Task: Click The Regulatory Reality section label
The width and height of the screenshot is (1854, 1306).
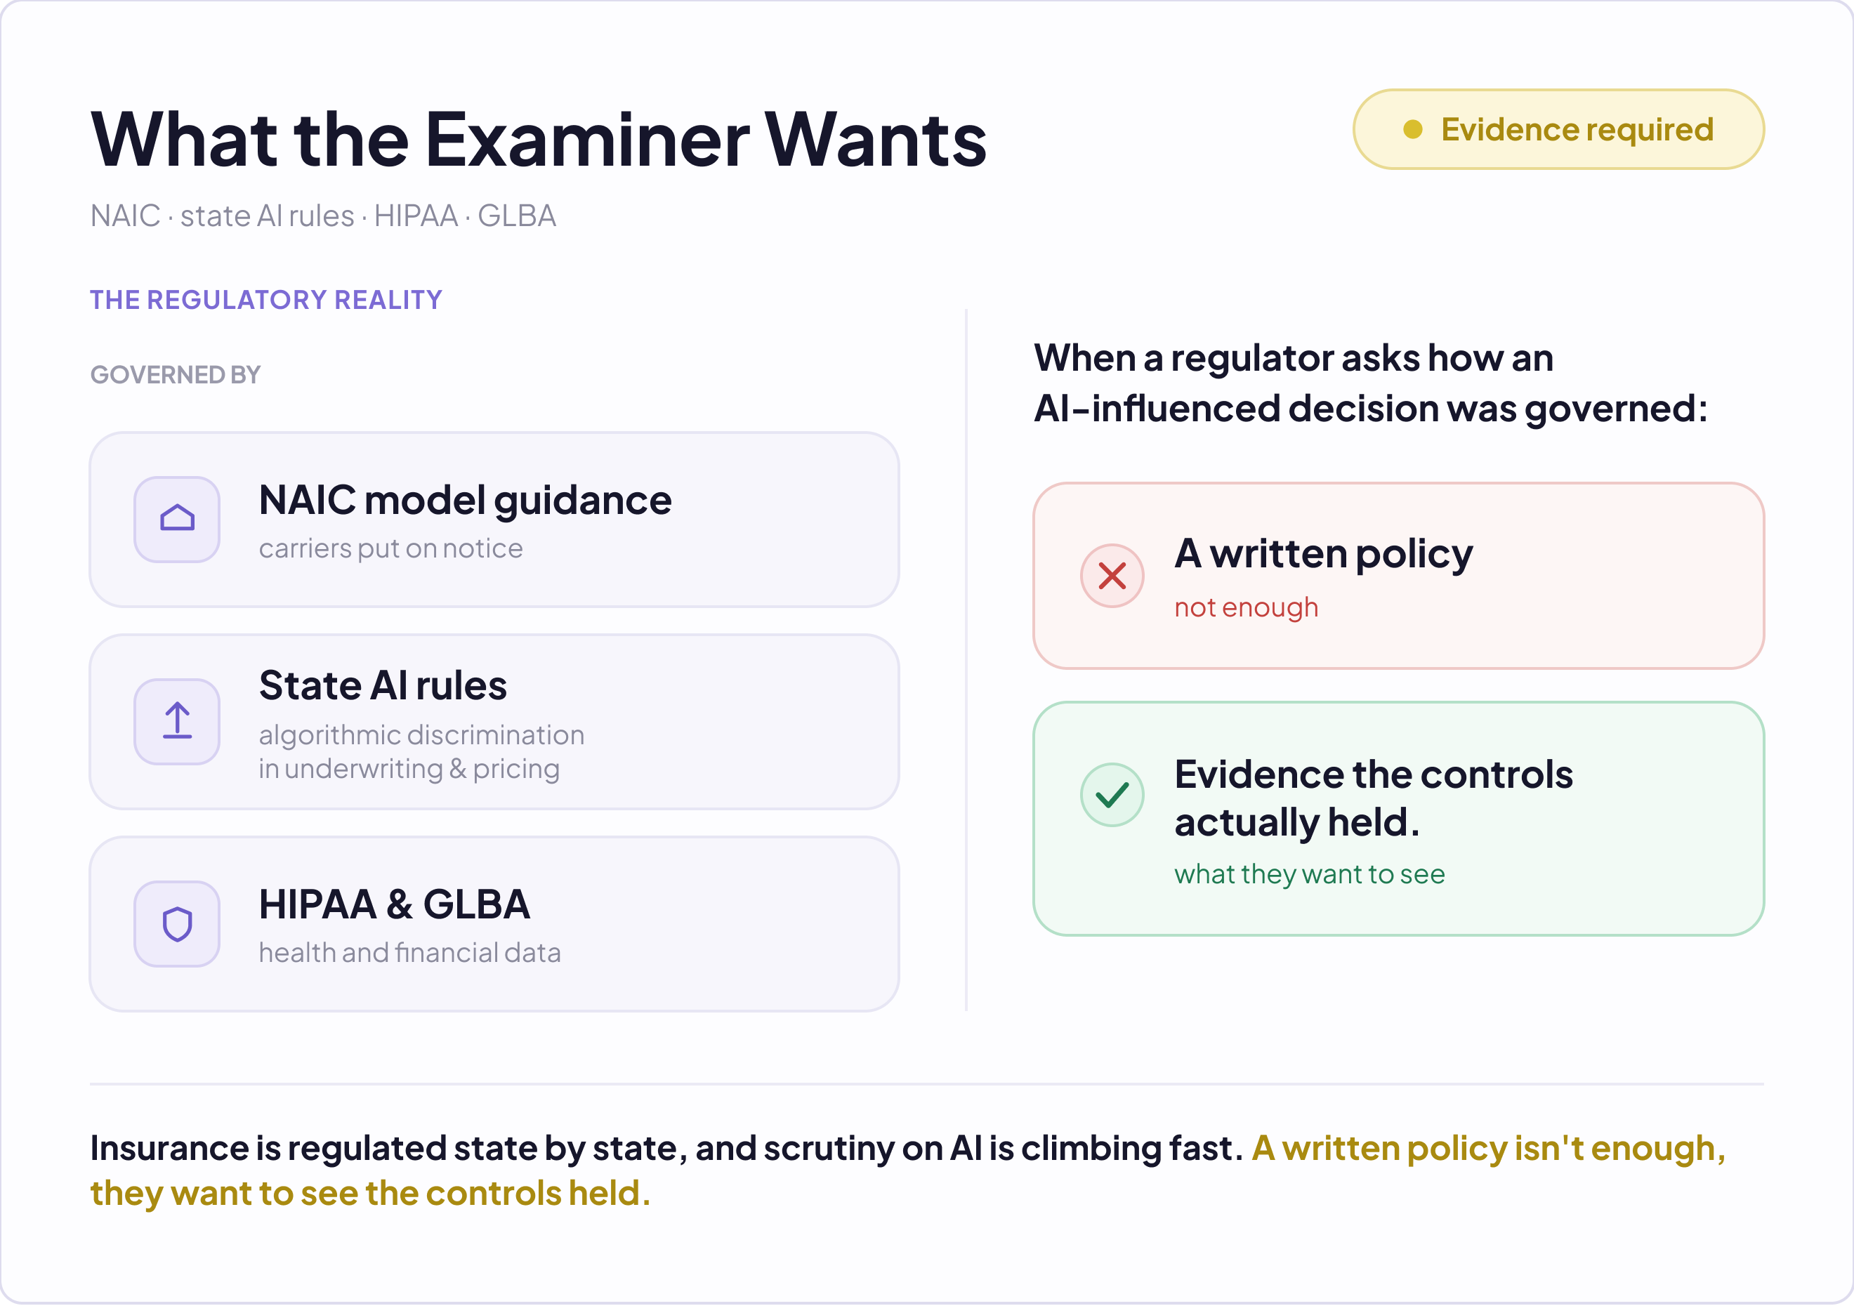Action: 265,299
